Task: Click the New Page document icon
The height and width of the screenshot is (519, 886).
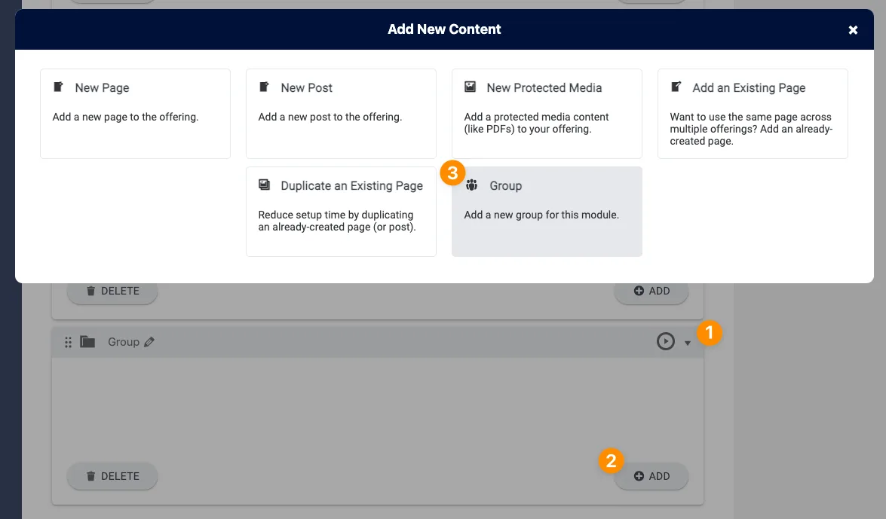Action: [x=58, y=87]
